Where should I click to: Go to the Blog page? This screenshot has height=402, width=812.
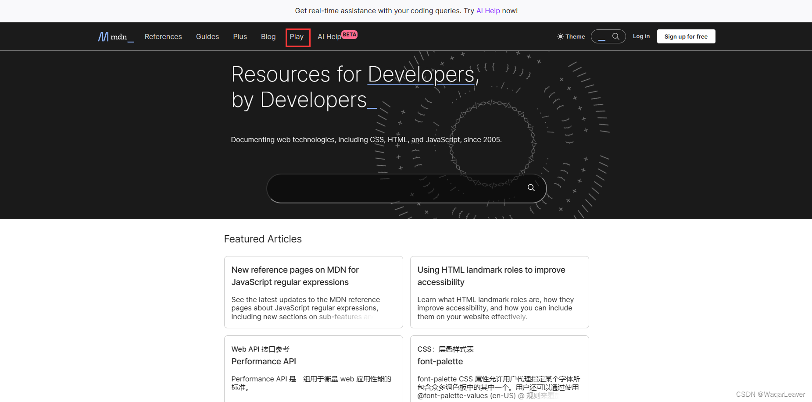click(x=268, y=37)
